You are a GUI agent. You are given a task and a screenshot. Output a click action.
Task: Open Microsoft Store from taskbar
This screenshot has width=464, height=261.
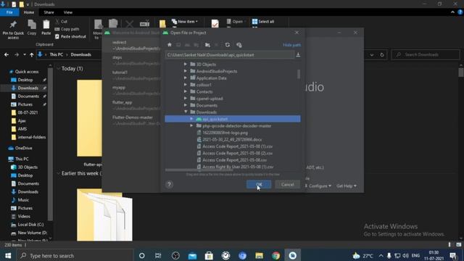coord(209,255)
